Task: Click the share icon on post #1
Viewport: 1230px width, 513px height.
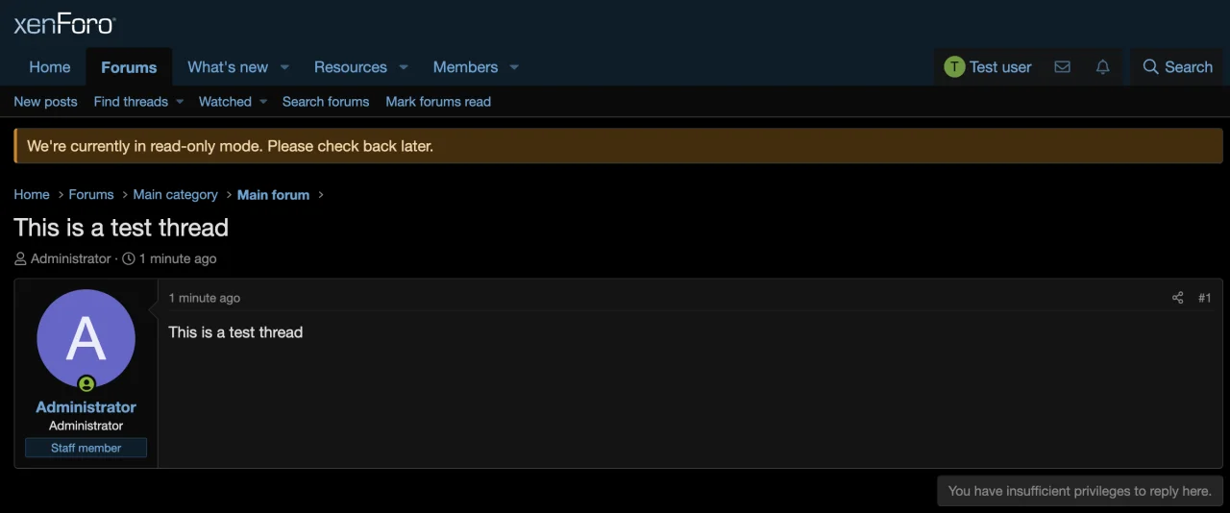Action: point(1177,298)
